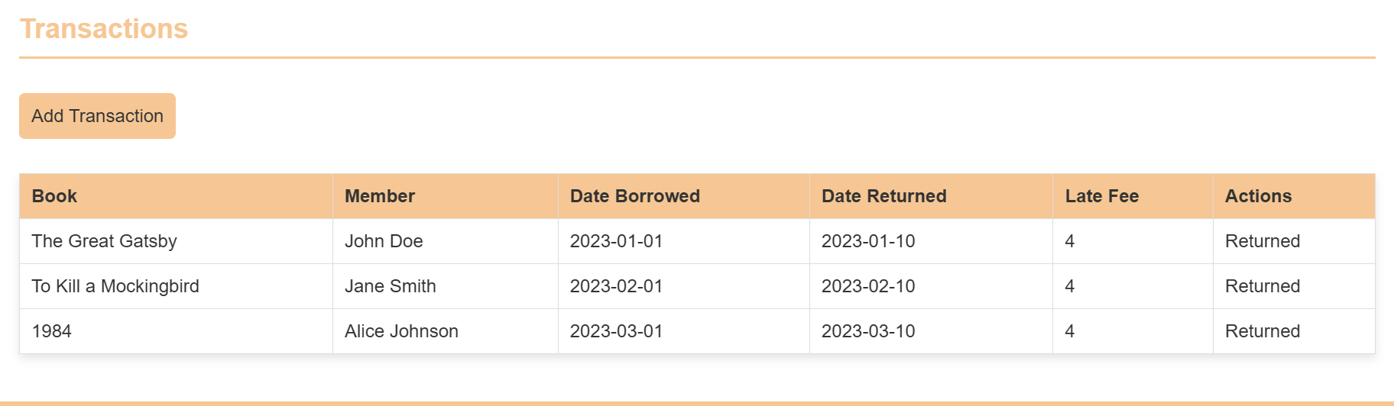Select the 1984 book cell
Viewport: 1394px width, 406px height.
[52, 331]
